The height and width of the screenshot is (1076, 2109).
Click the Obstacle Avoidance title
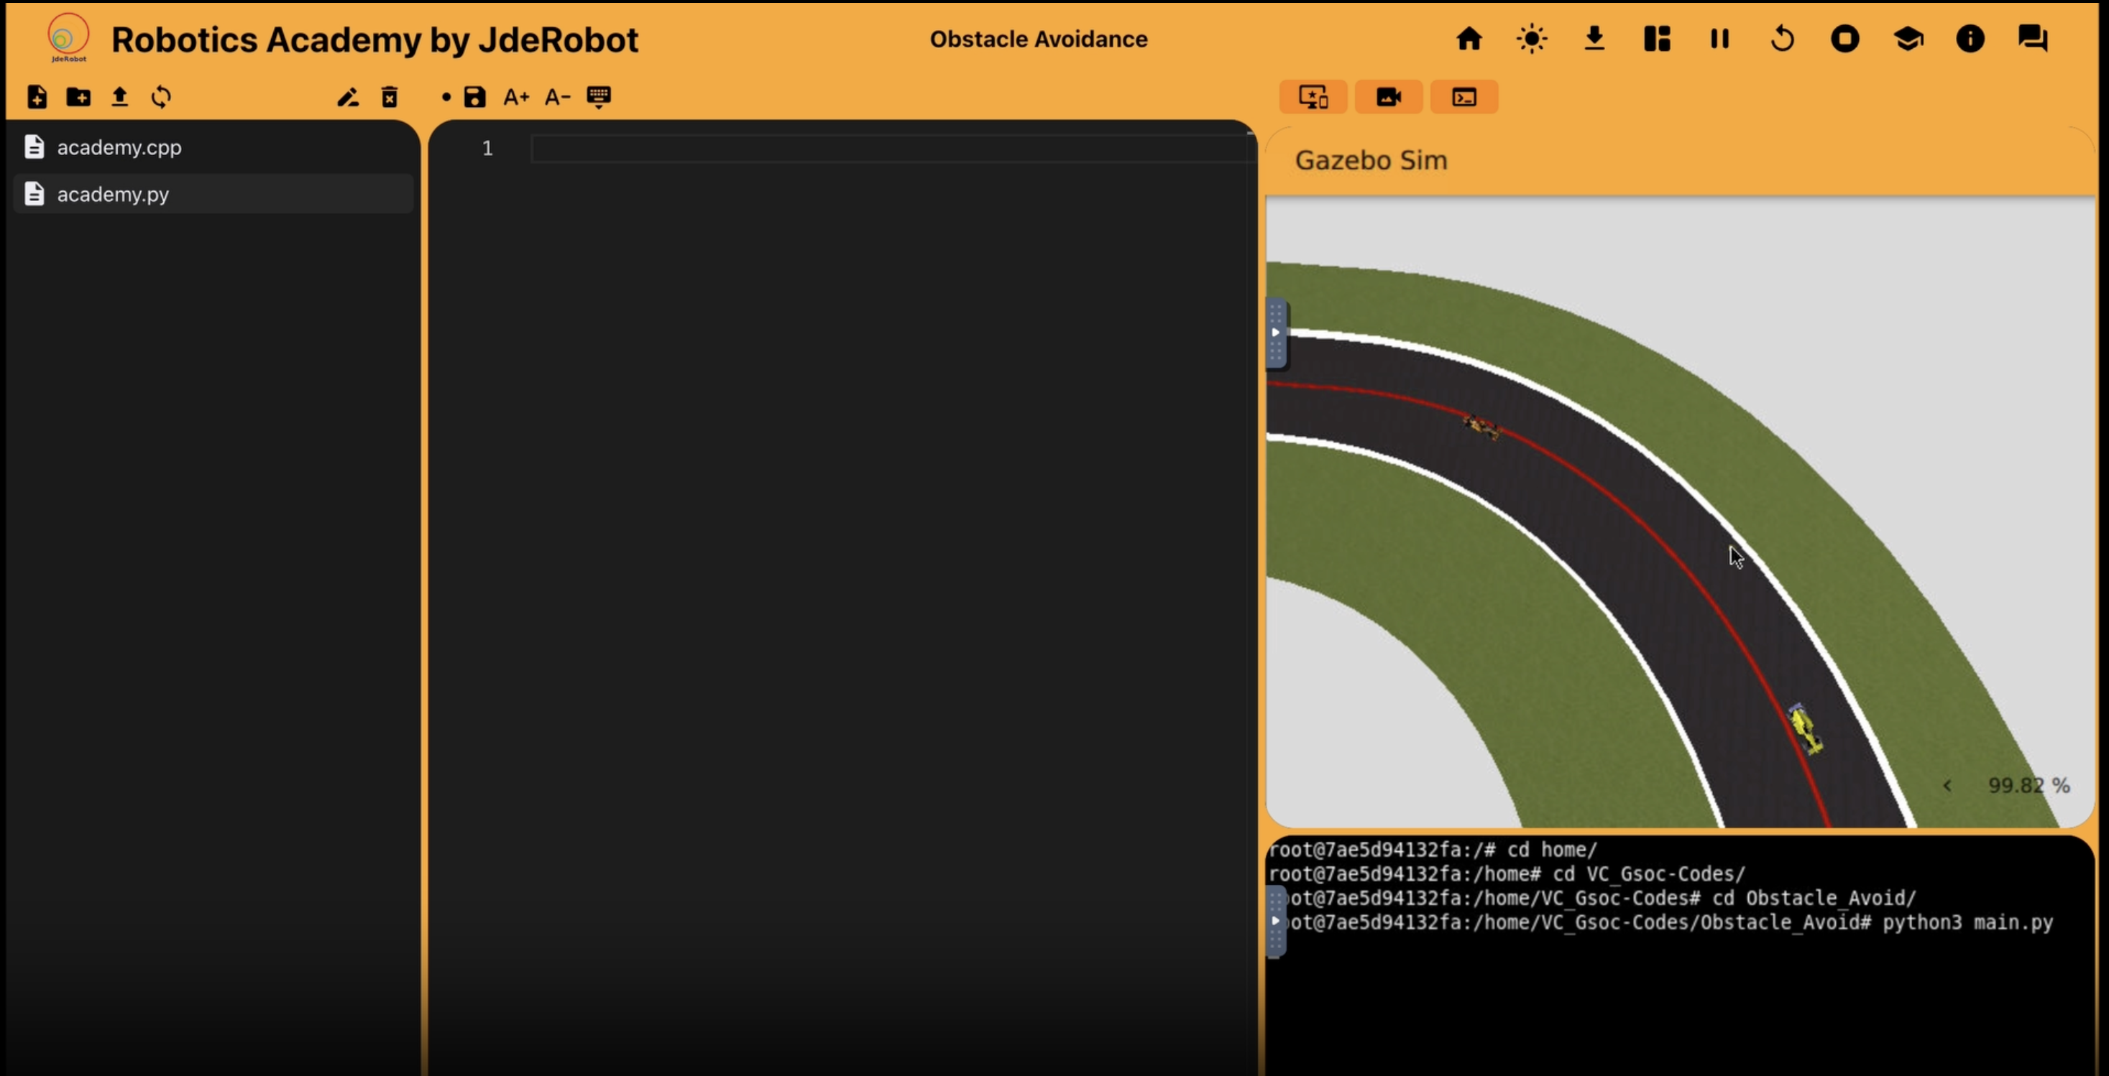(x=1038, y=39)
